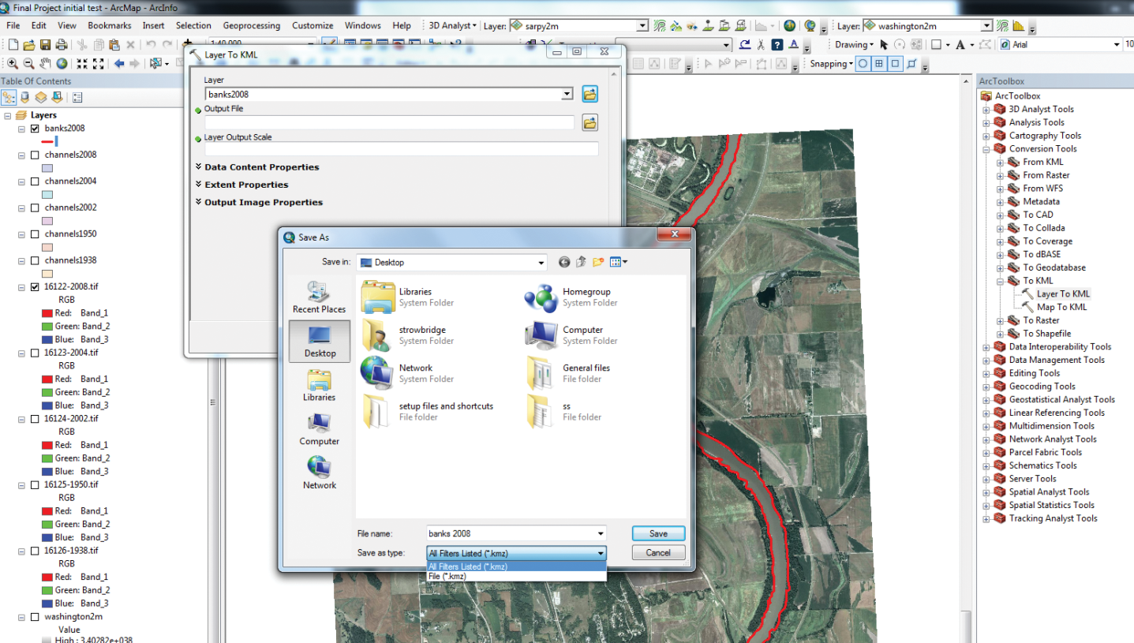Uncheck the banks2008 layer checkbox
Screen dimensions: 1134x643
point(35,129)
